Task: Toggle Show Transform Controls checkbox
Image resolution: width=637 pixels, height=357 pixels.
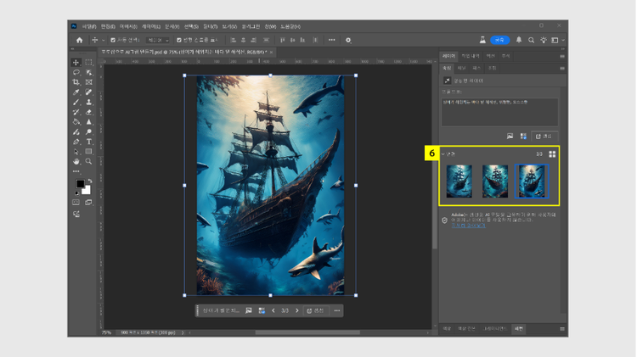Action: coord(179,40)
